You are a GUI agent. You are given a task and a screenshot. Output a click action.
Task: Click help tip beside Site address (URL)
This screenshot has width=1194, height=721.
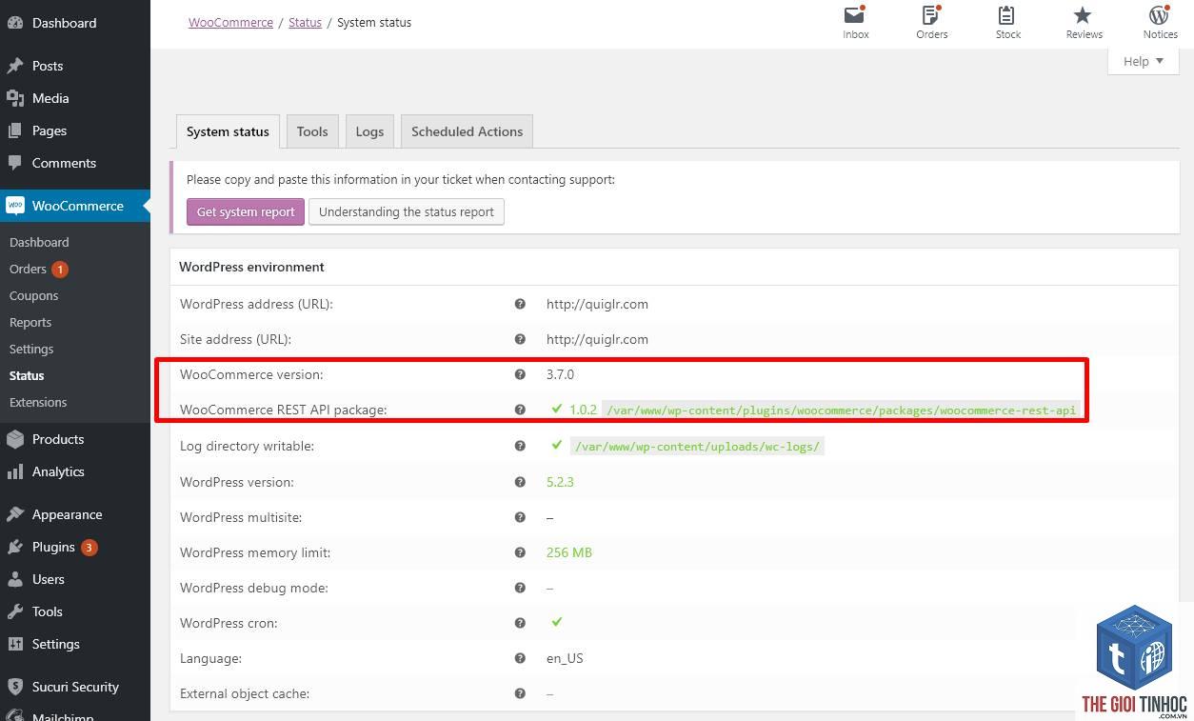520,339
